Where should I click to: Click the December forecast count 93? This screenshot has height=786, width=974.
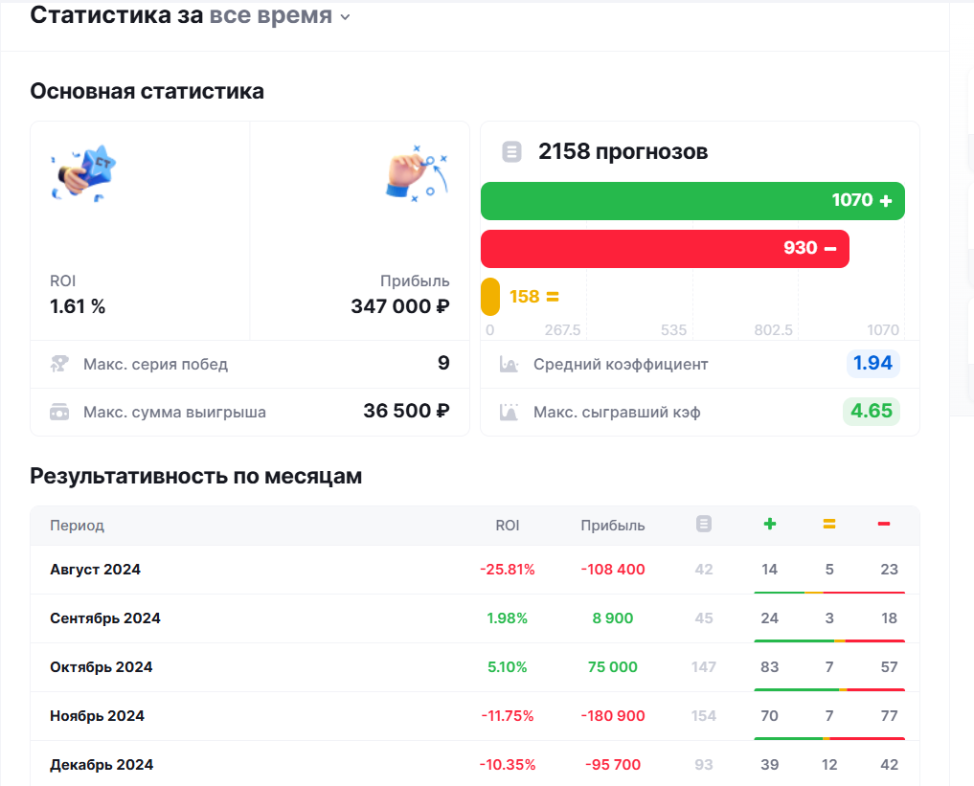coord(704,765)
